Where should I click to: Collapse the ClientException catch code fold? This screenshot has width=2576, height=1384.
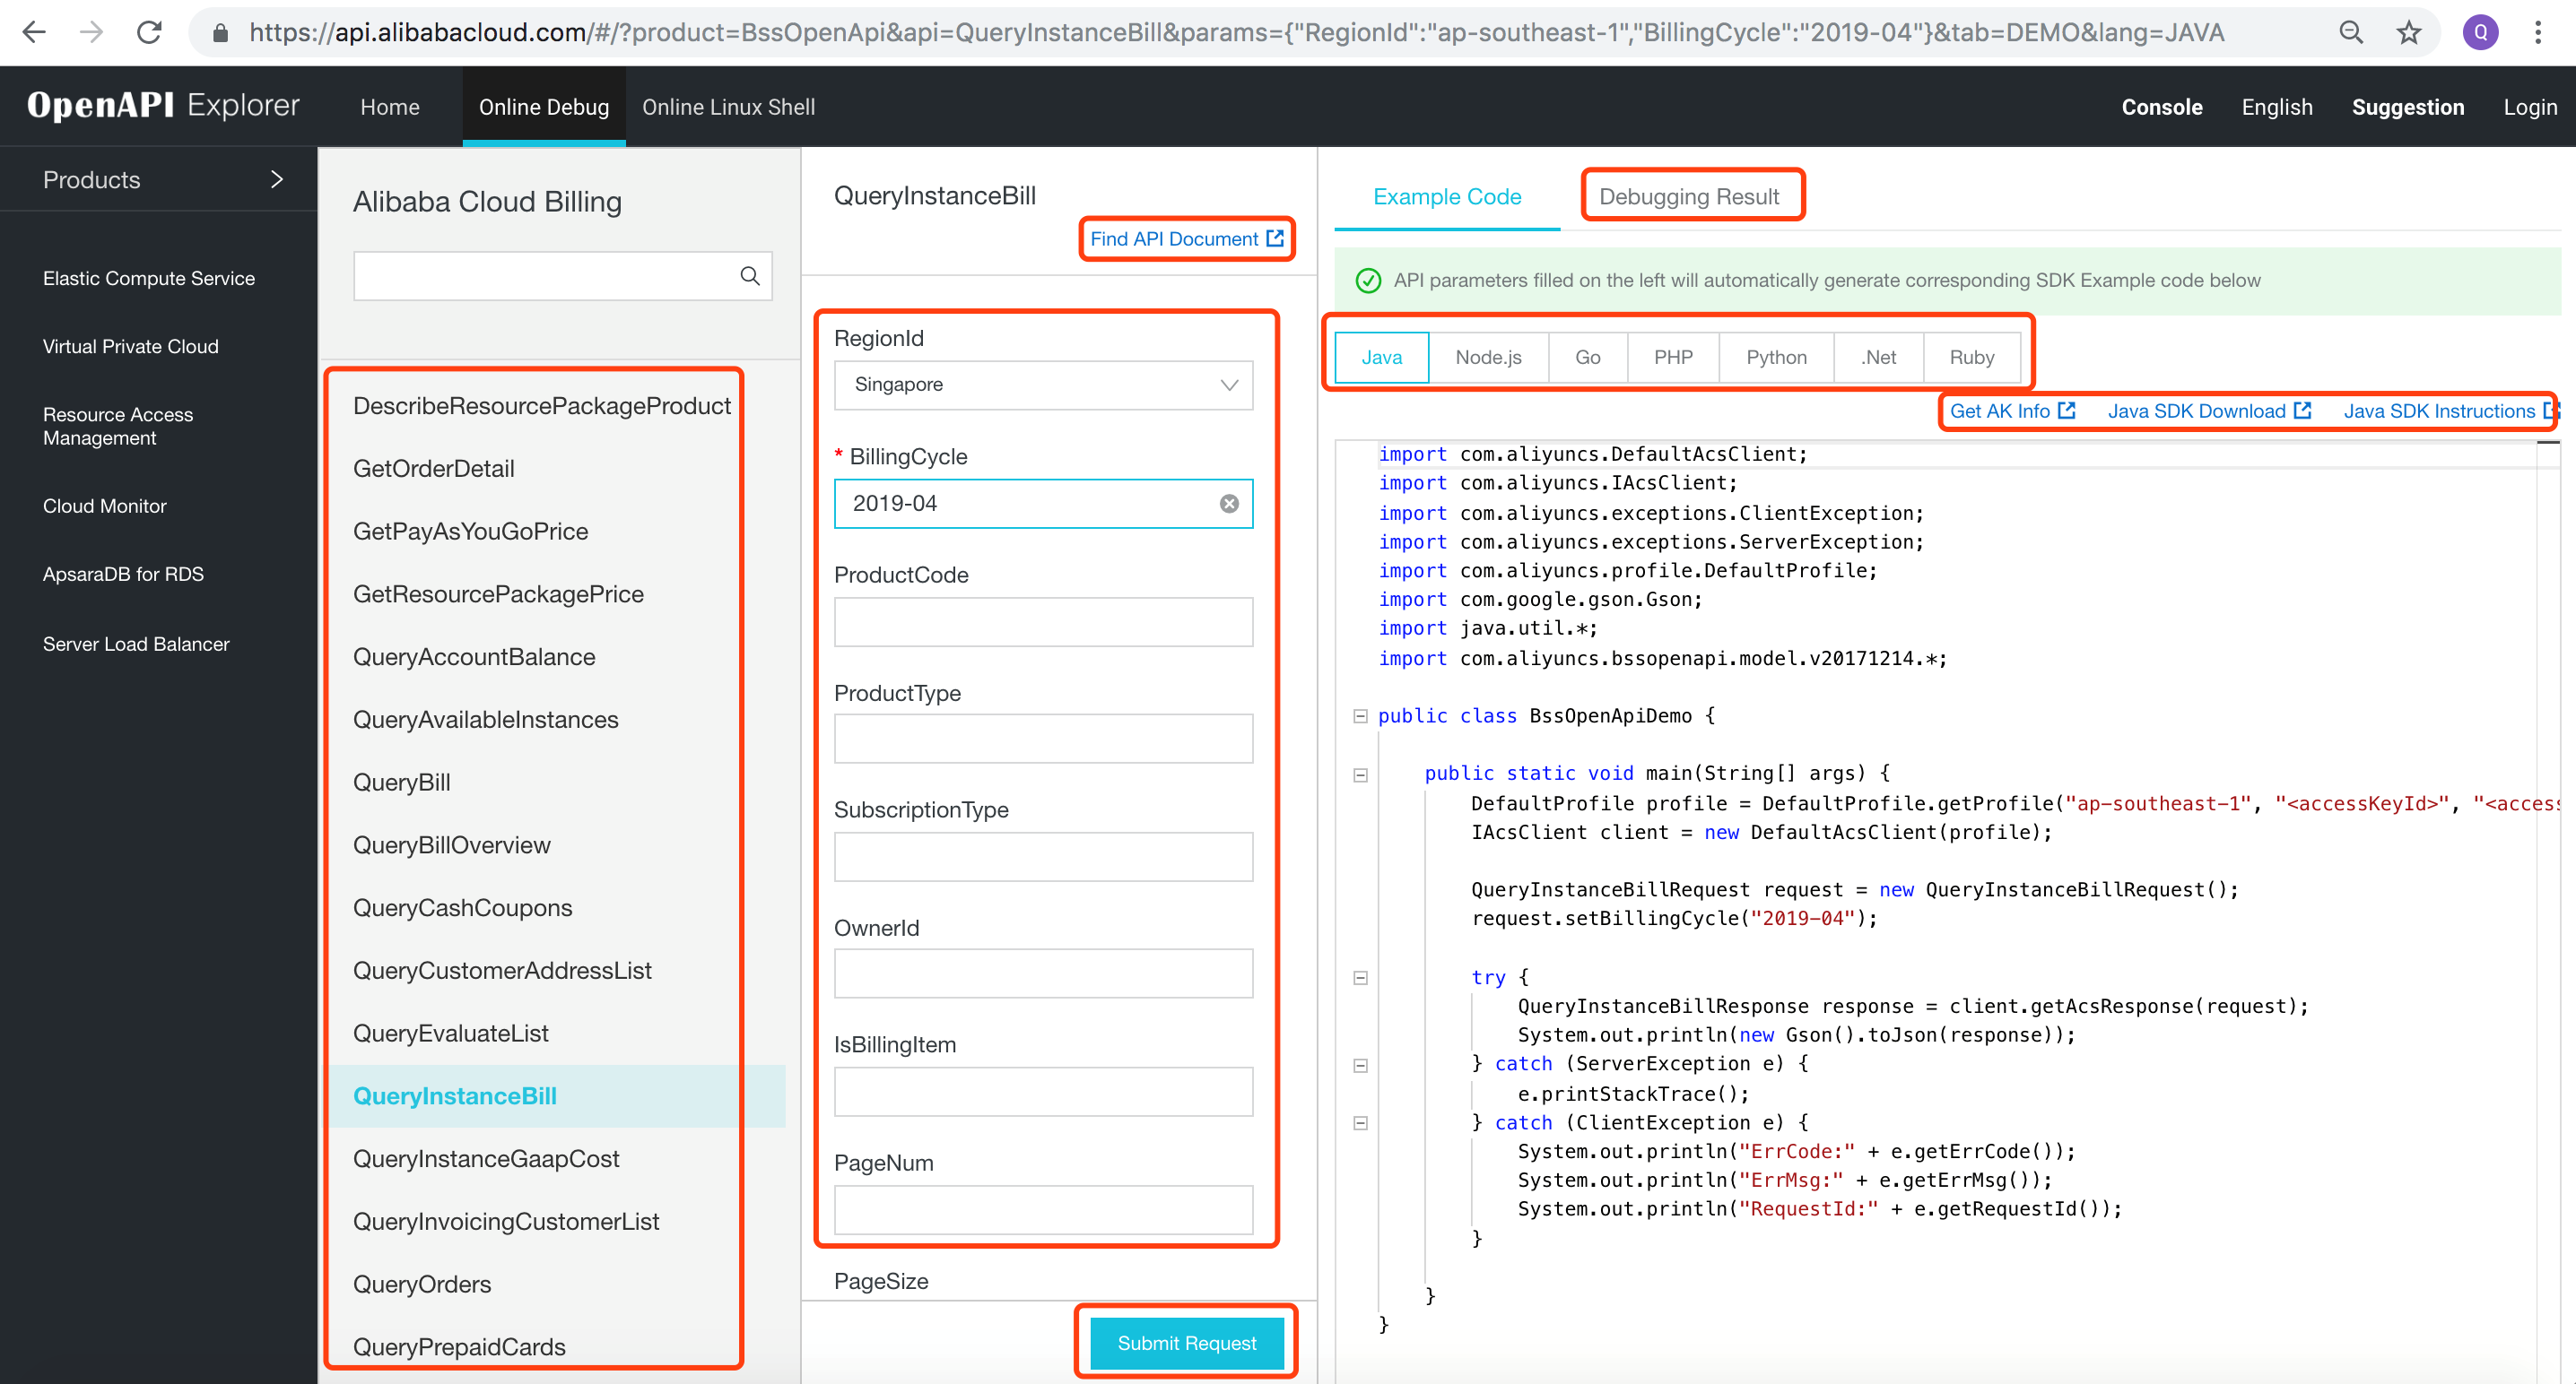(x=1360, y=1123)
